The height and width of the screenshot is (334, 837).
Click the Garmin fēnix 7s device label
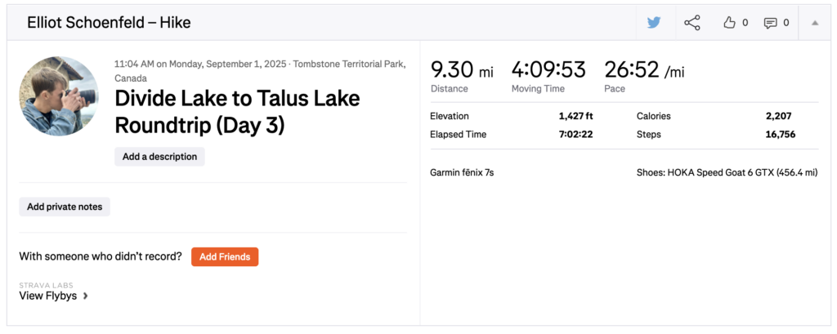(462, 172)
